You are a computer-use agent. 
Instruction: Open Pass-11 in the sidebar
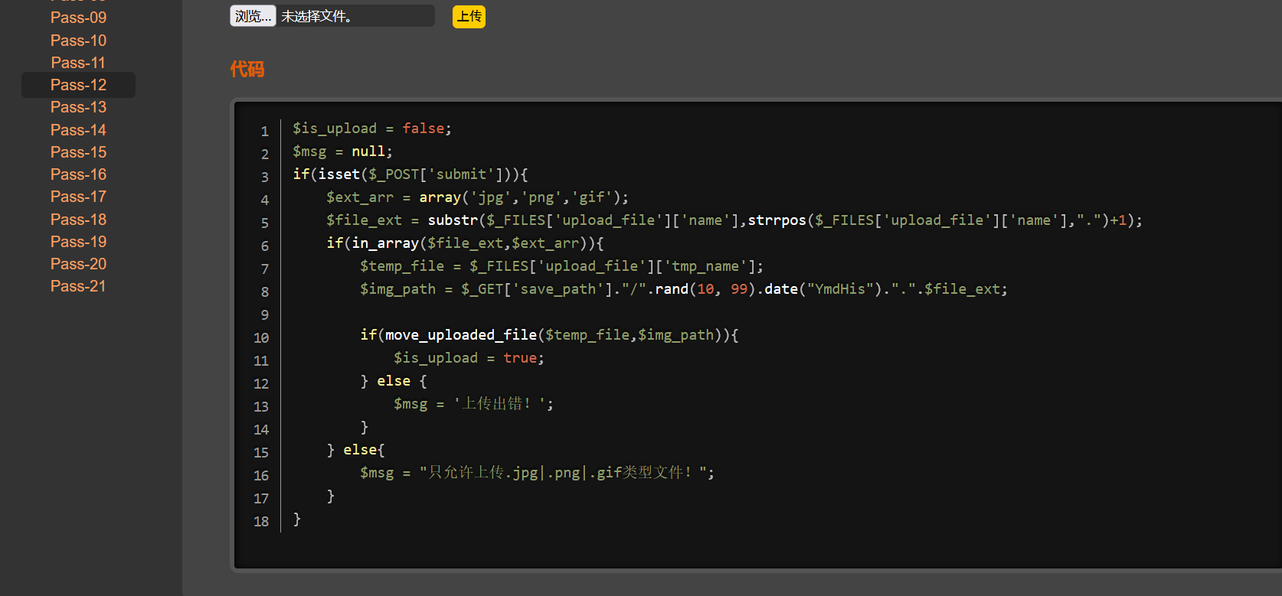(78, 63)
